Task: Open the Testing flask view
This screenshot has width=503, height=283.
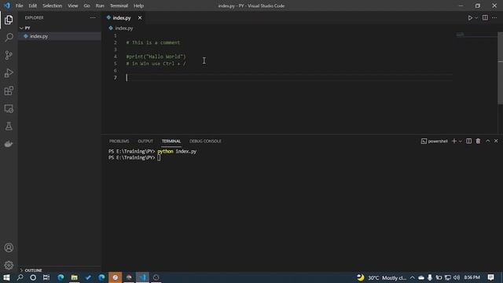Action: point(9,126)
